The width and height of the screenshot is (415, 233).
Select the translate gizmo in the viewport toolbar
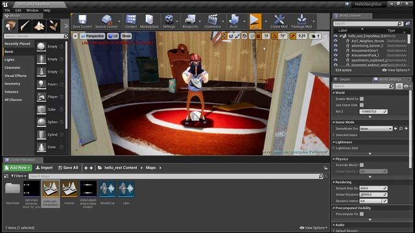point(224,36)
